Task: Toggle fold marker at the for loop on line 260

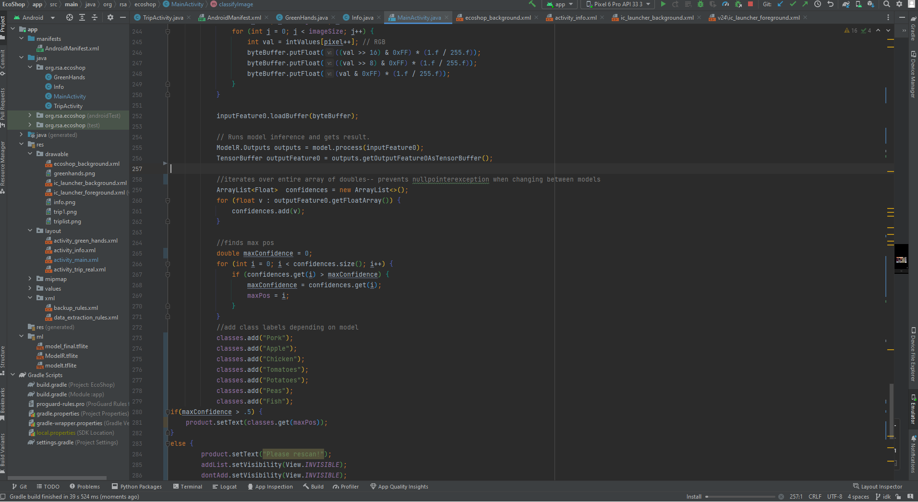Action: [x=168, y=201]
